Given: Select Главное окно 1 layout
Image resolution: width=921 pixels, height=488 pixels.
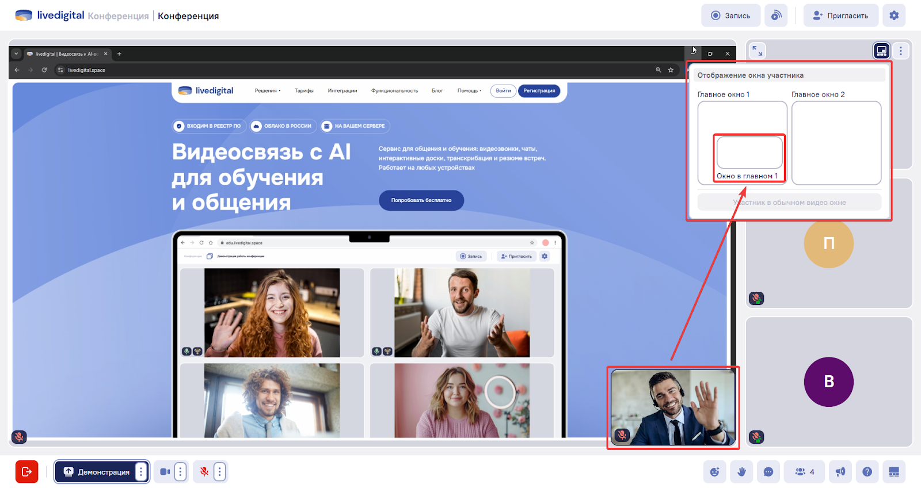Looking at the screenshot, I should tap(742, 118).
